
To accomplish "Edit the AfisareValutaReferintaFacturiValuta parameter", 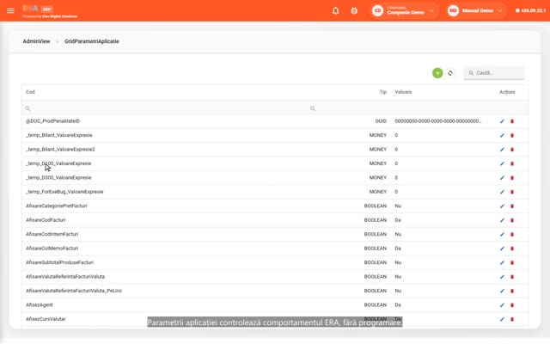I will [502, 277].
